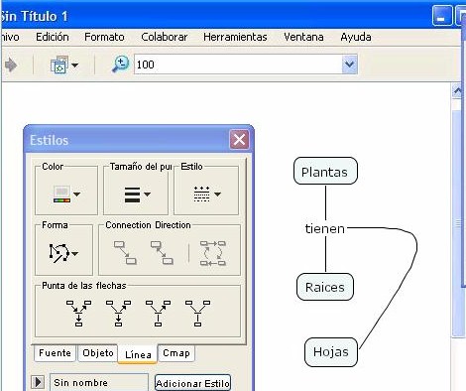The height and width of the screenshot is (391, 466).
Task: Open the line color picker
Action: pos(66,195)
